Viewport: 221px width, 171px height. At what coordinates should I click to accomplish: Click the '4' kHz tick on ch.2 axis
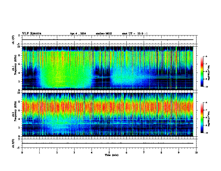(20, 119)
